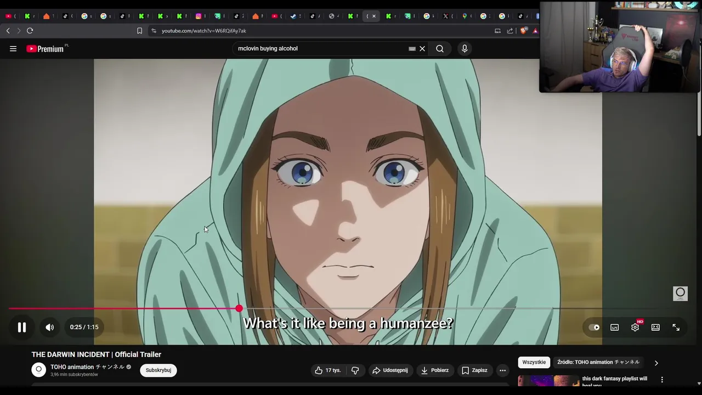Open Brave Rewards triangle icon
702x395 pixels.
pos(535,31)
